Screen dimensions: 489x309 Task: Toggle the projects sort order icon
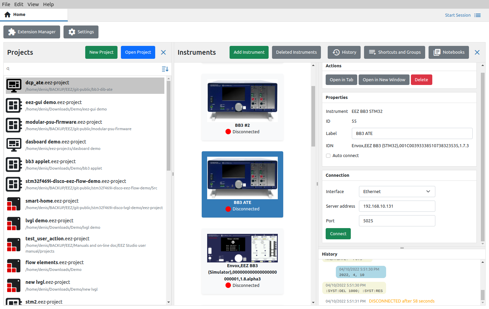pyautogui.click(x=165, y=69)
